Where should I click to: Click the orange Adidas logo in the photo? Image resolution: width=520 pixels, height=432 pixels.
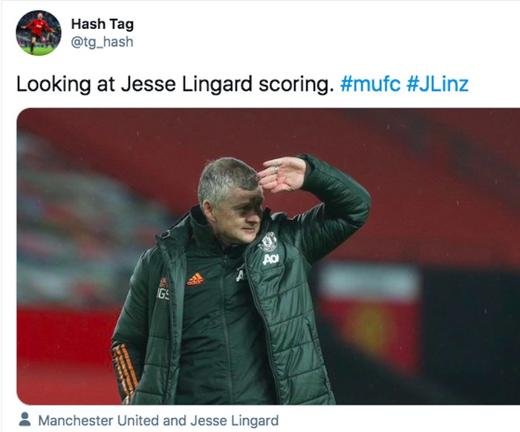[195, 280]
